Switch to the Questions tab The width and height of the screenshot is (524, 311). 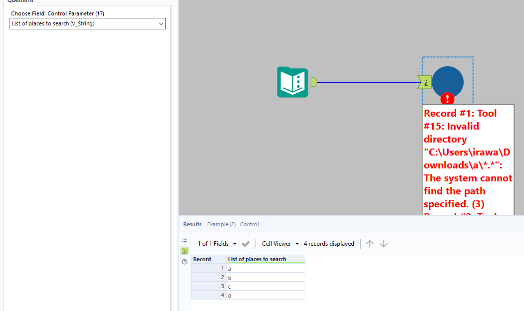20,2
